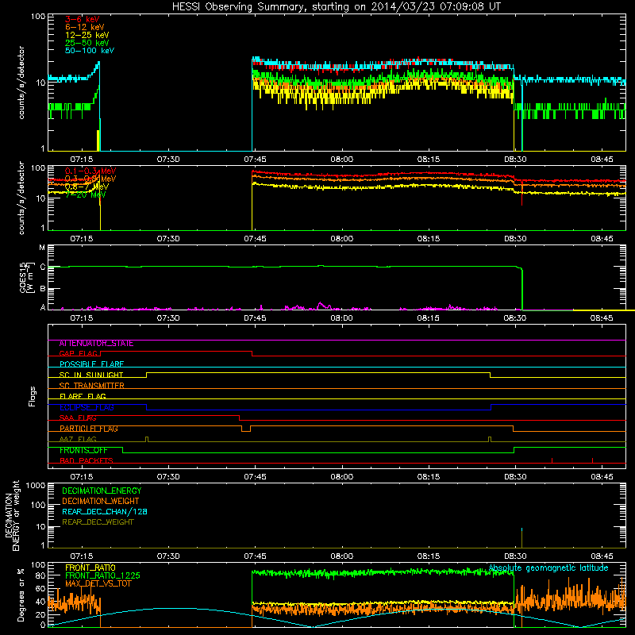Select the 12-25 keV legend label
Viewport: 635px width, 635px height.
pyautogui.click(x=87, y=35)
